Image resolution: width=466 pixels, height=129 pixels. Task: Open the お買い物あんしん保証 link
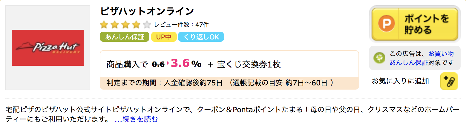pos(421,58)
